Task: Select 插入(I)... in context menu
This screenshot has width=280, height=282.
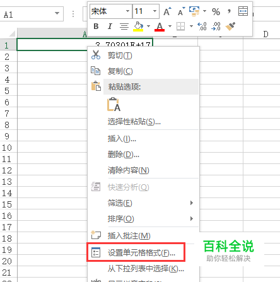Action: coord(143,139)
